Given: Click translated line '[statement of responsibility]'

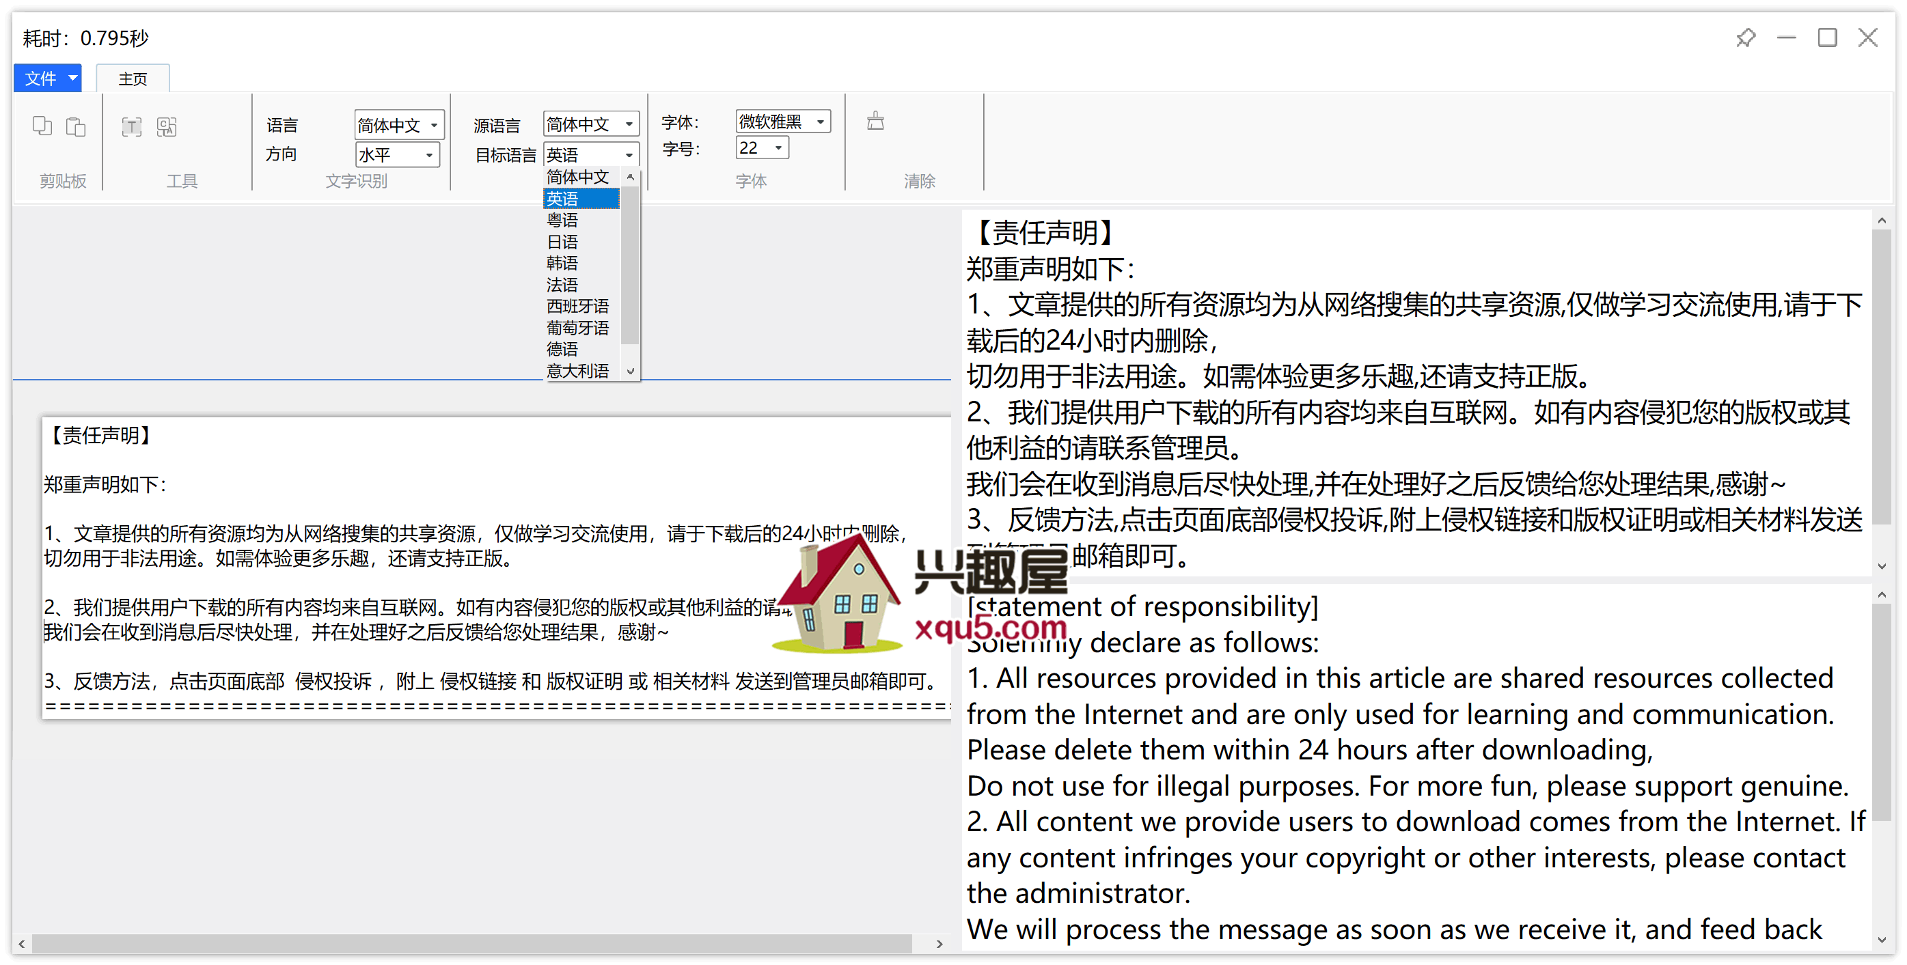Looking at the screenshot, I should click(1143, 607).
